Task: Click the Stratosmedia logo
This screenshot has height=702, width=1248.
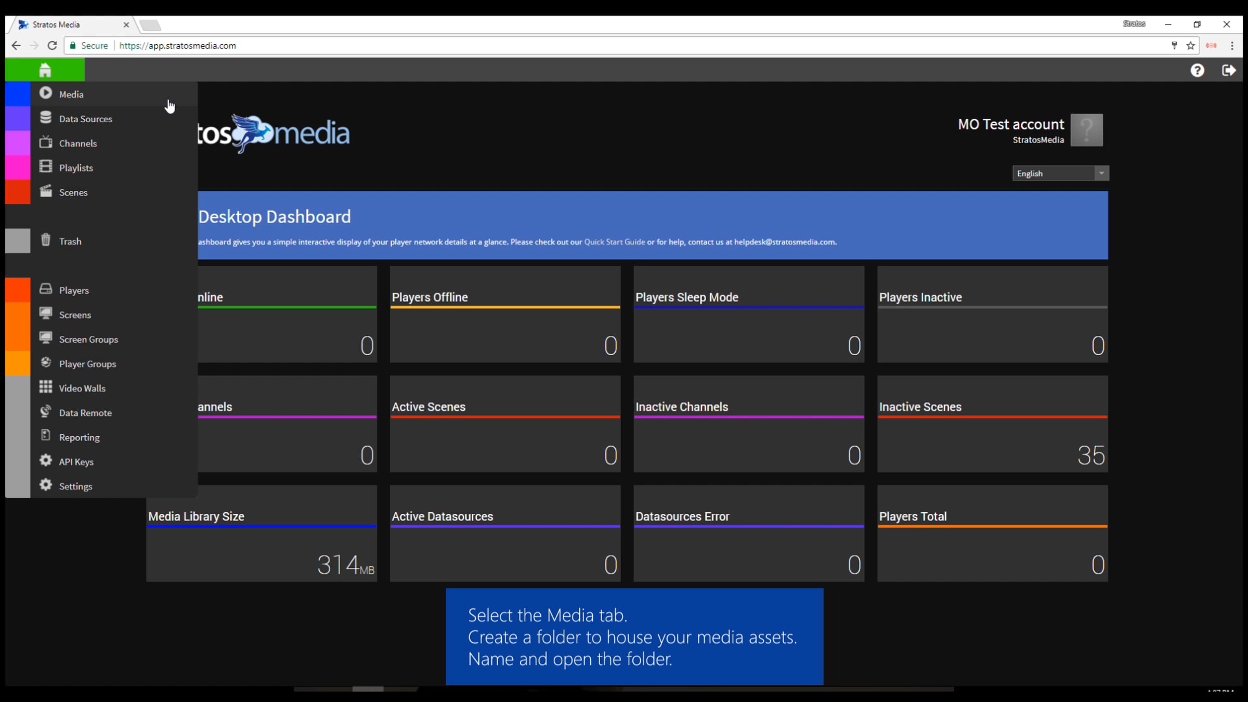Action: click(274, 133)
